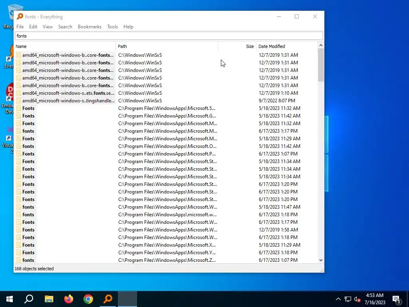Click path 'C:\Program Files\WindowsApps\Microsoft.O...'
This screenshot has width=409, height=307.
click(167, 146)
